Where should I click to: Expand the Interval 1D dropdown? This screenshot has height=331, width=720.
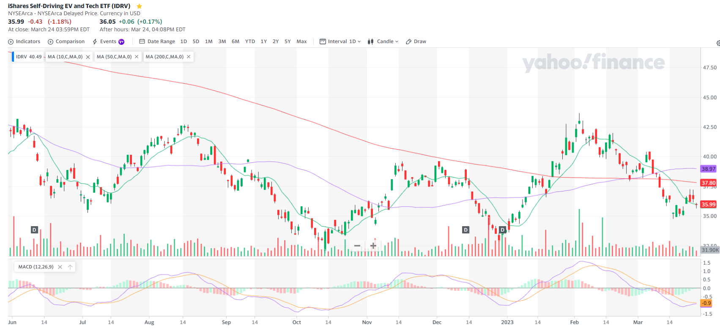tap(340, 41)
